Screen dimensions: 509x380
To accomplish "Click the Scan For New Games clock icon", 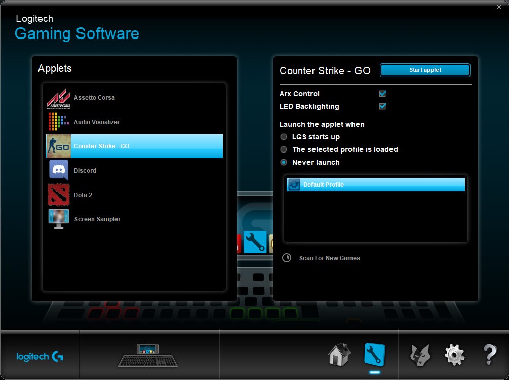I will pos(287,258).
